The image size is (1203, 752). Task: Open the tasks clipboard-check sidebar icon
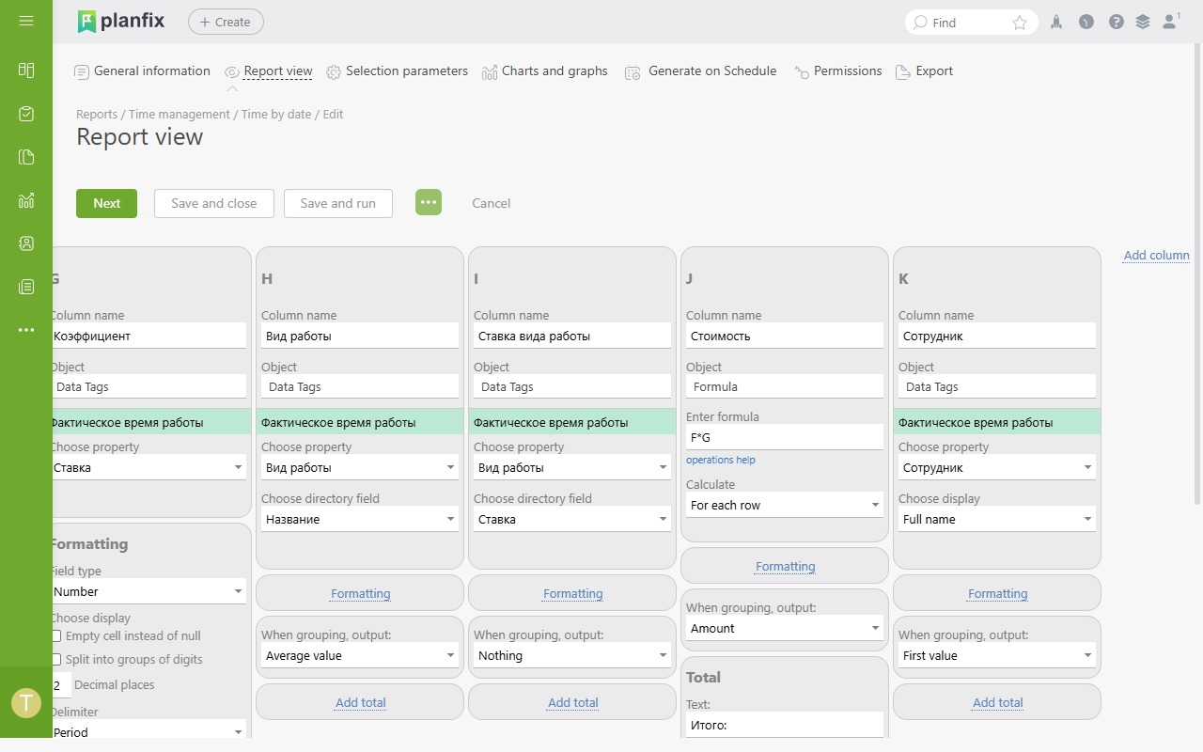point(26,114)
